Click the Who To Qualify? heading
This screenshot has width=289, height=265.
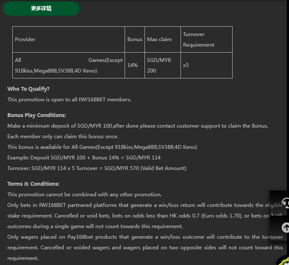(28, 89)
